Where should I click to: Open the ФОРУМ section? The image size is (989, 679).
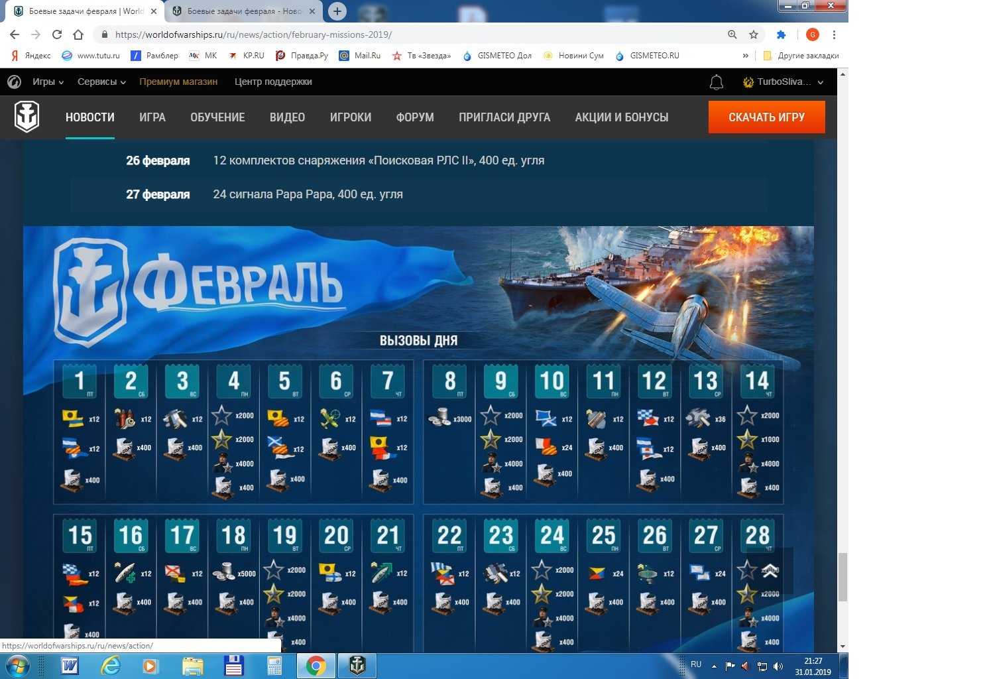415,117
